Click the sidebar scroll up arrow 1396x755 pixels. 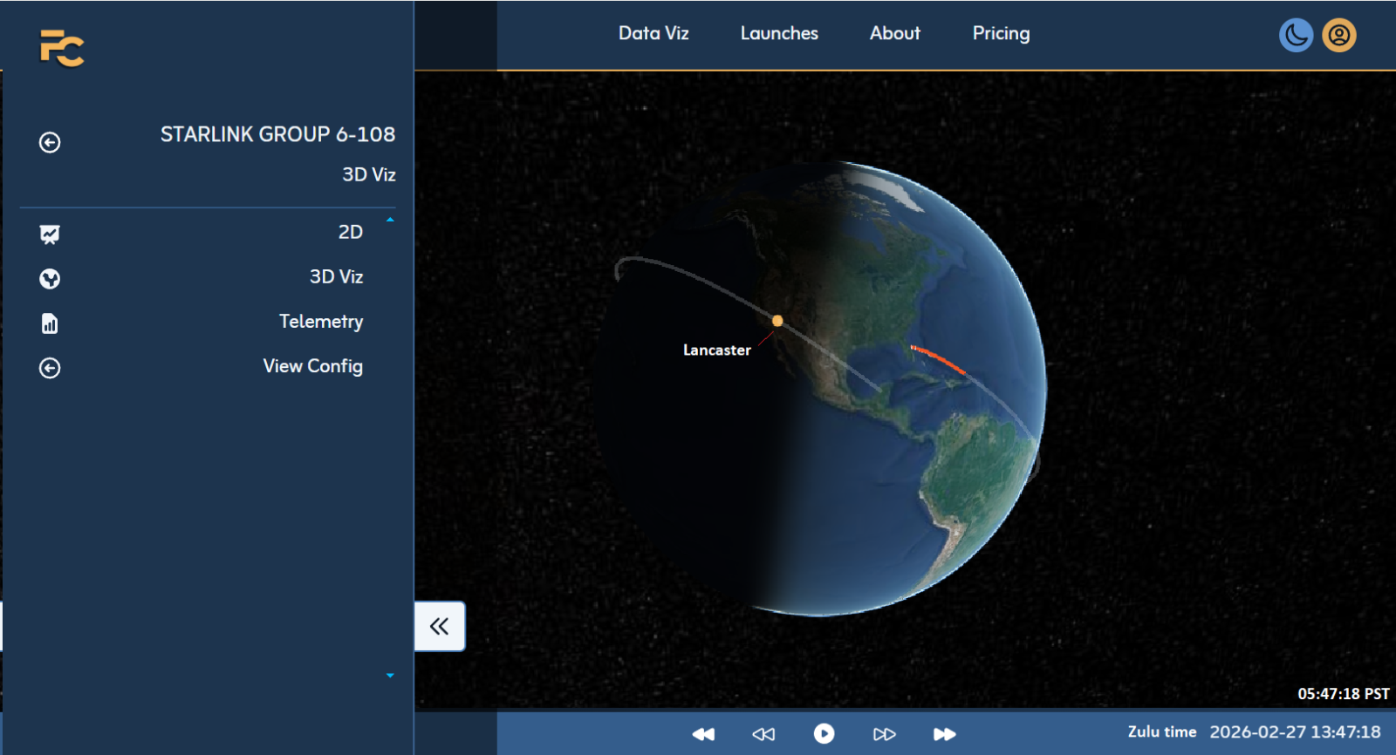[x=390, y=220]
